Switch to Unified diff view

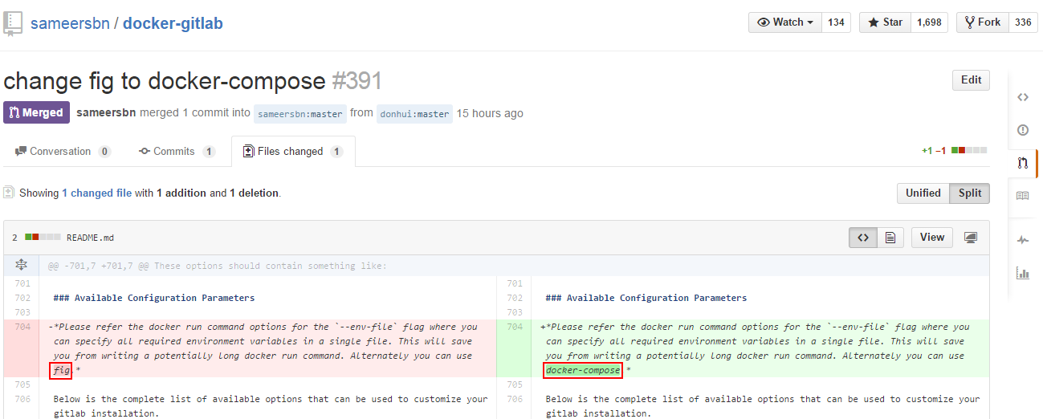pyautogui.click(x=923, y=193)
